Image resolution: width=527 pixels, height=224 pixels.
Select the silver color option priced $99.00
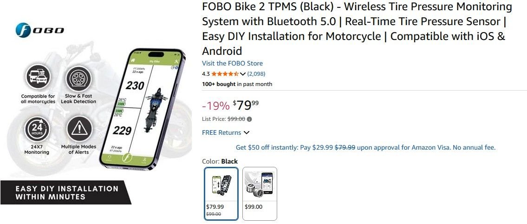pyautogui.click(x=260, y=193)
